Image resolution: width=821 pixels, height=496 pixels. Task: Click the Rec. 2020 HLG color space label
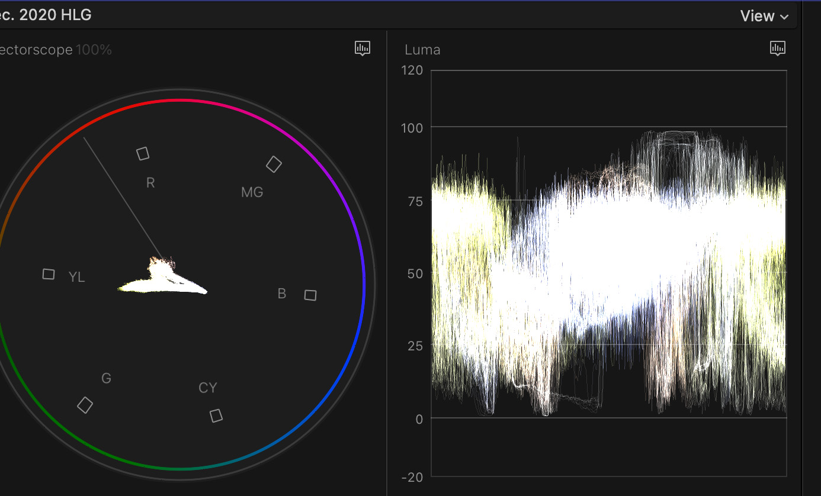point(46,15)
